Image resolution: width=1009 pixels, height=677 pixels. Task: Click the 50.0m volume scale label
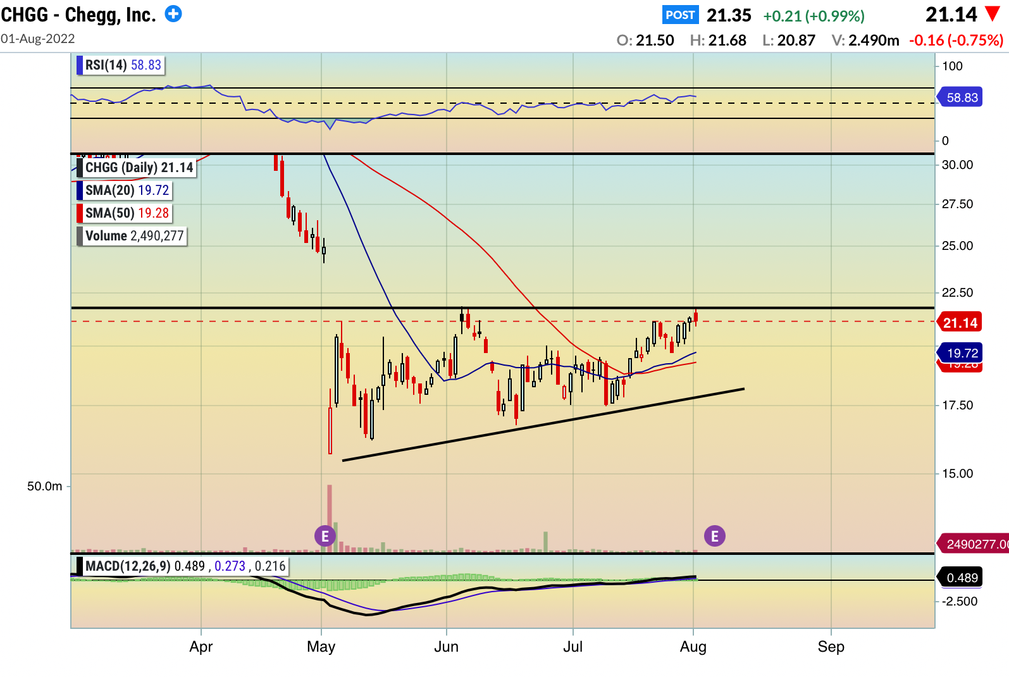(x=44, y=487)
